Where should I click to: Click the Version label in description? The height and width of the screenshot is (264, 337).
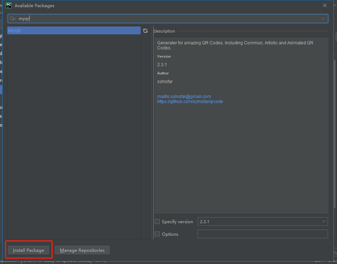tap(164, 57)
